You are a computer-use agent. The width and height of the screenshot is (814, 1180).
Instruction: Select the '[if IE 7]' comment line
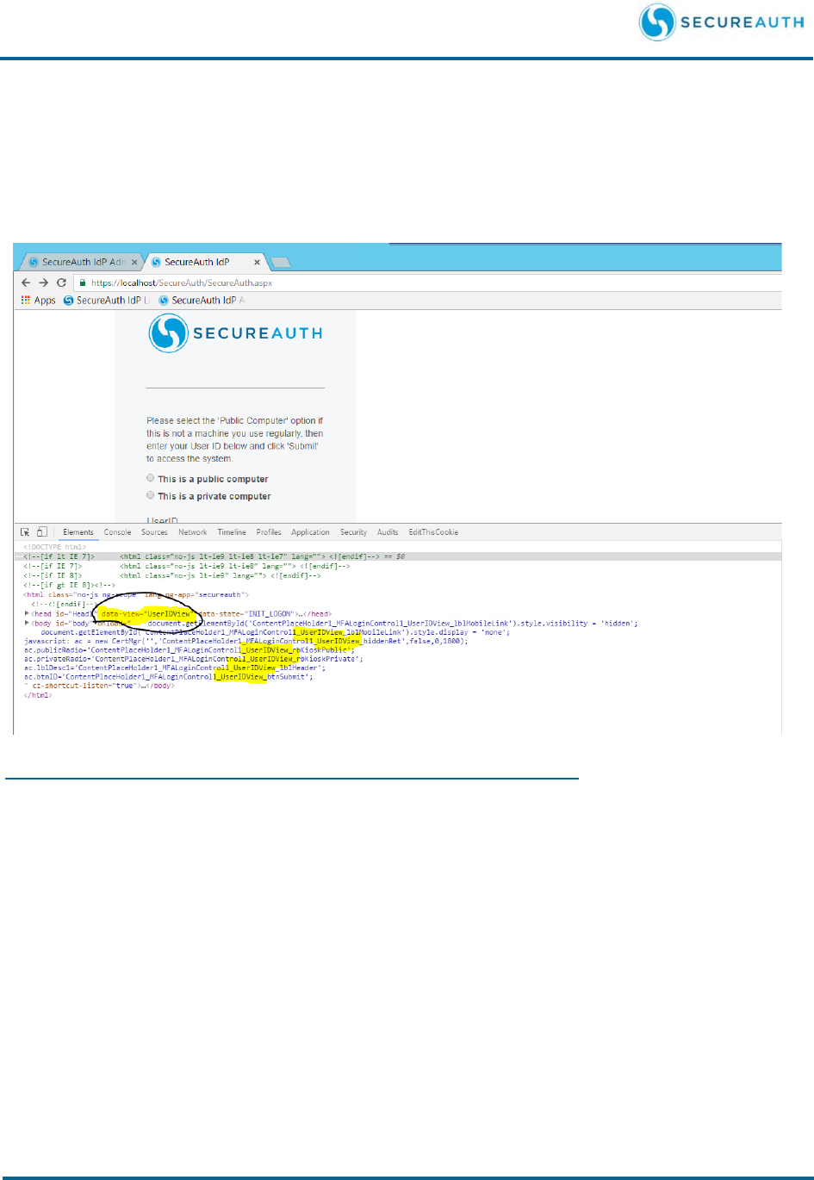pyautogui.click(x=186, y=566)
